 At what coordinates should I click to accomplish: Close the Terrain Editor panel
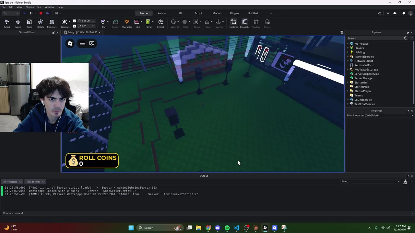57,33
